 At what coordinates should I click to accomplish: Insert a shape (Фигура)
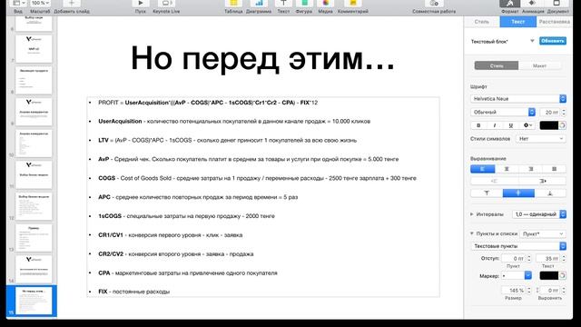click(x=304, y=4)
